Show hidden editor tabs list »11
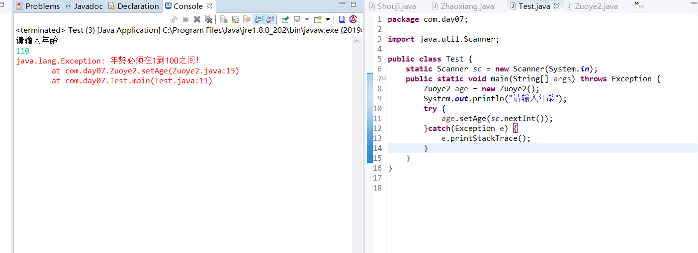Screen dimensions: 698x253 [x=639, y=5]
